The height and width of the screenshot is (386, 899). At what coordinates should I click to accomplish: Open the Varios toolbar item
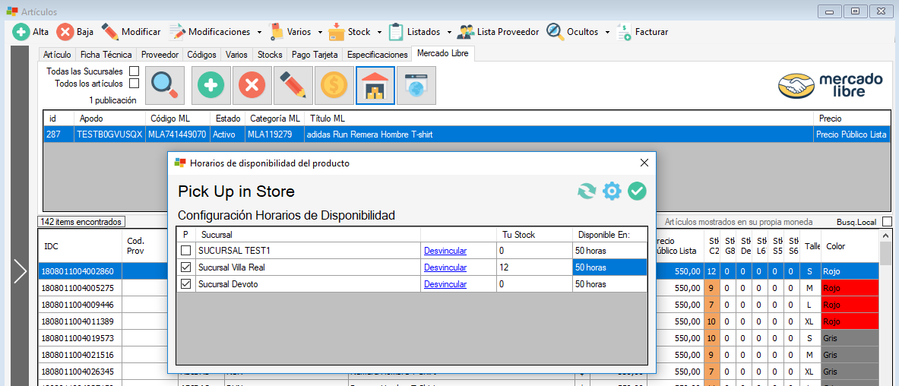pyautogui.click(x=290, y=32)
